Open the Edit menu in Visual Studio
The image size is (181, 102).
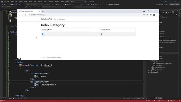[x=9, y=2]
